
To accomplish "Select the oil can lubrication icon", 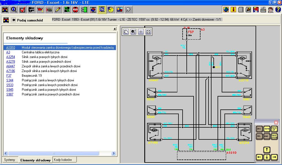I will 40,10.
